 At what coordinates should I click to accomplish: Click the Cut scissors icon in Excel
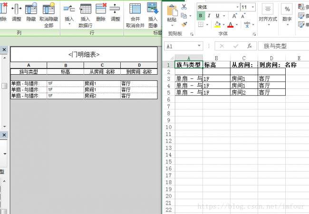[184, 8]
